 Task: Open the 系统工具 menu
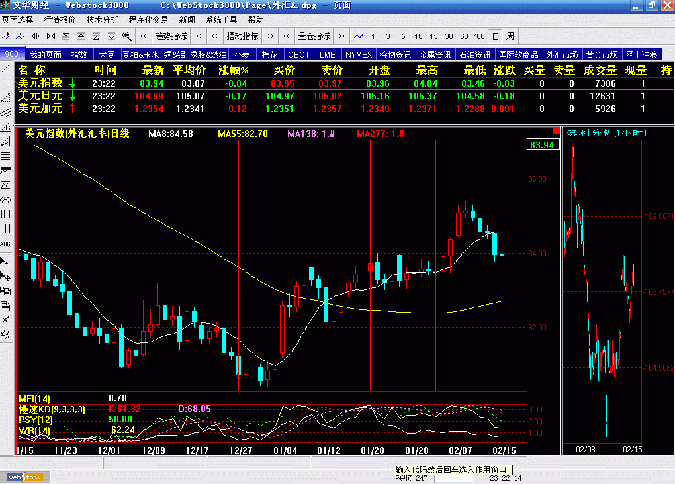click(x=221, y=20)
